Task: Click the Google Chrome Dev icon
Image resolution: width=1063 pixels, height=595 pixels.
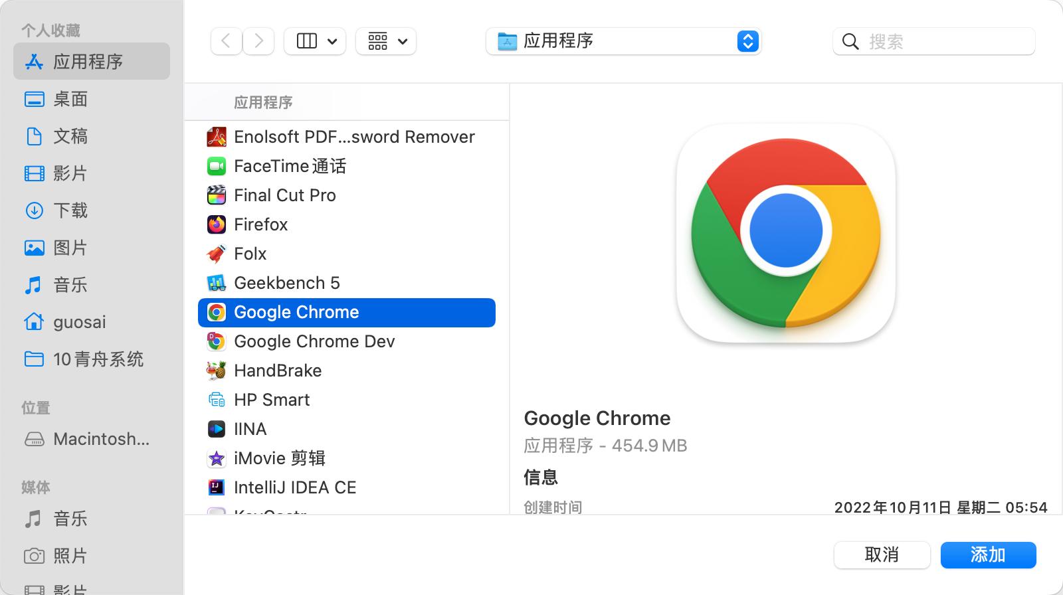Action: 215,341
